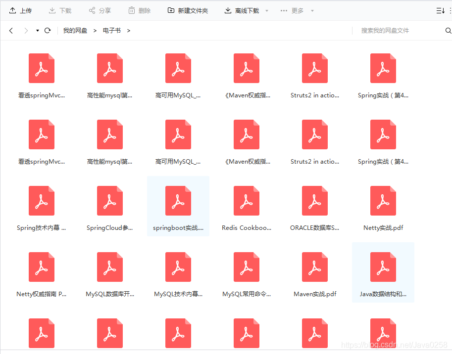This screenshot has height=354, width=452.
Task: Navigate to 我的网盘 in breadcrumb
Action: point(75,31)
